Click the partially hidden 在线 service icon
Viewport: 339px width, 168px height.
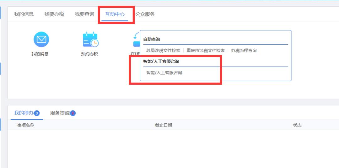[x=137, y=39]
